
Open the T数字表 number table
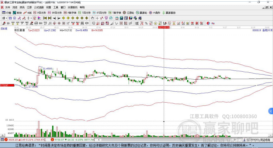point(115,13)
